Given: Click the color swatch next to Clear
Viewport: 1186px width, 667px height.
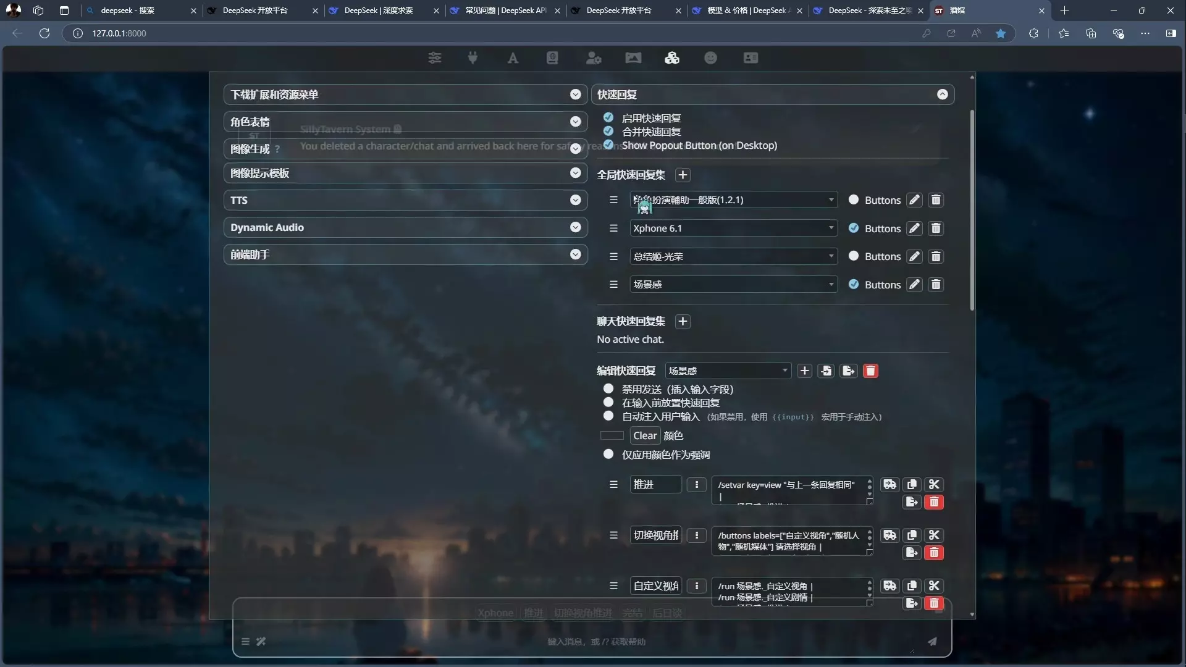Looking at the screenshot, I should click(x=612, y=435).
